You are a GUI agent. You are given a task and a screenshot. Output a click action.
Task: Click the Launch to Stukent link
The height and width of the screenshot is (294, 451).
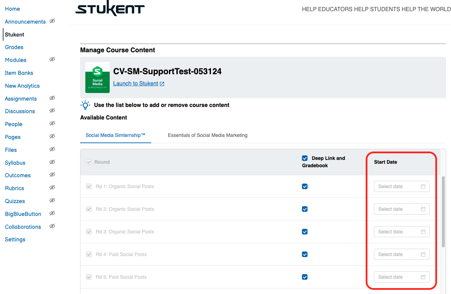[x=136, y=84]
